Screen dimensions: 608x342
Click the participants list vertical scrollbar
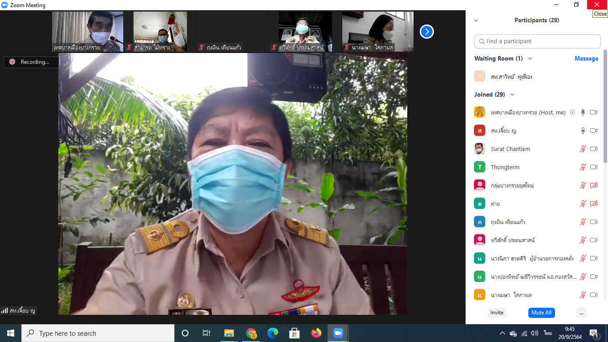click(x=605, y=107)
